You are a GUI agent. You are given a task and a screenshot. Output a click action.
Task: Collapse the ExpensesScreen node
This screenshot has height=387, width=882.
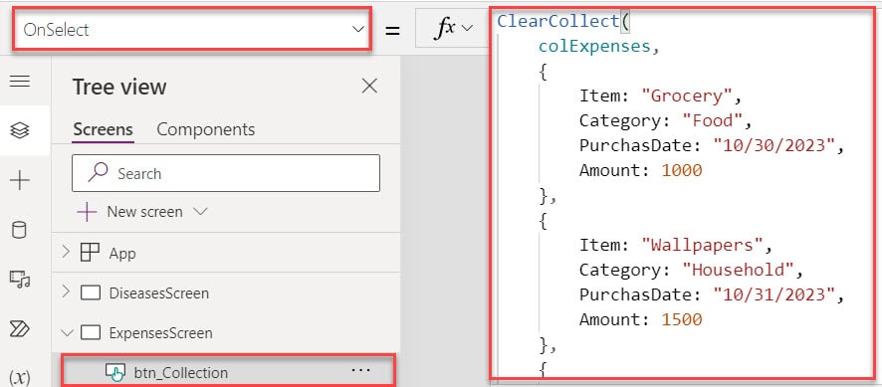pyautogui.click(x=67, y=333)
